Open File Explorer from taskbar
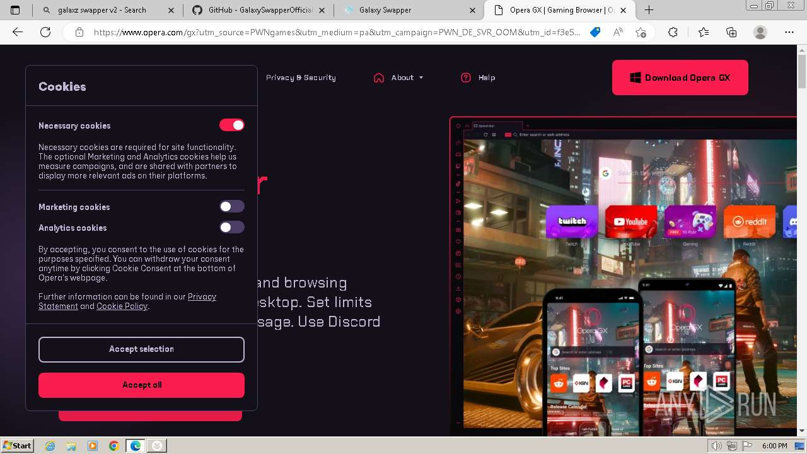The height and width of the screenshot is (454, 807). pyautogui.click(x=71, y=446)
